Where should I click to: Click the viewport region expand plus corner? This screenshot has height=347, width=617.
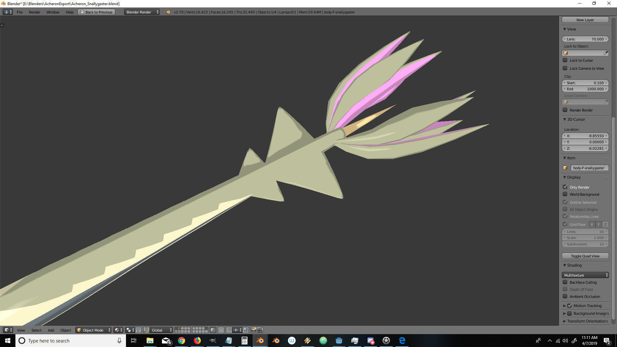click(x=2, y=25)
